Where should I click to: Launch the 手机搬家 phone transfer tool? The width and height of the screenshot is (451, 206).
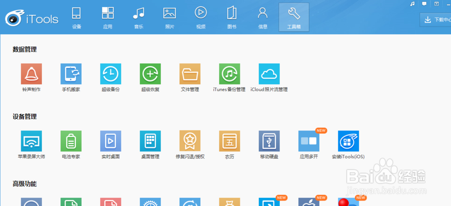[x=71, y=74]
